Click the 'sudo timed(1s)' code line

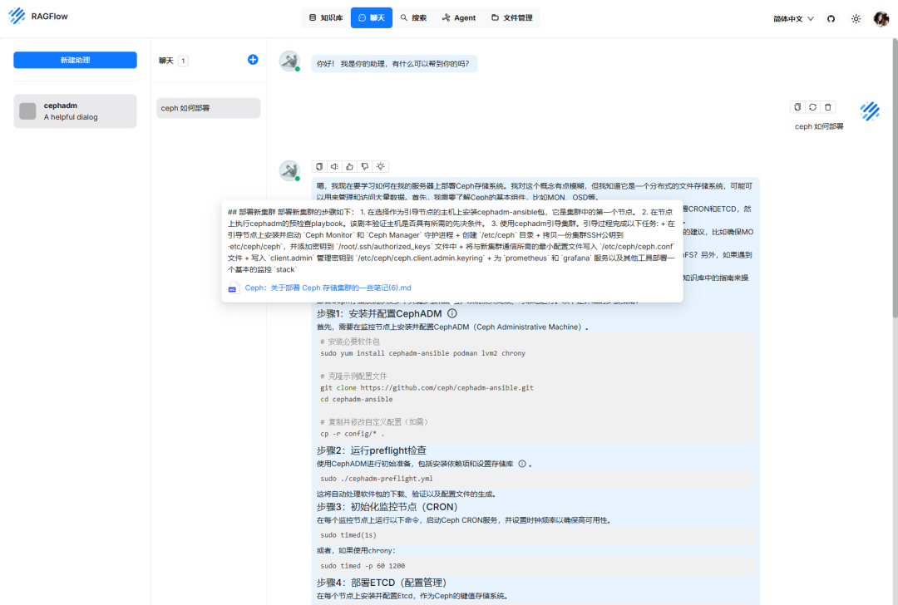348,535
